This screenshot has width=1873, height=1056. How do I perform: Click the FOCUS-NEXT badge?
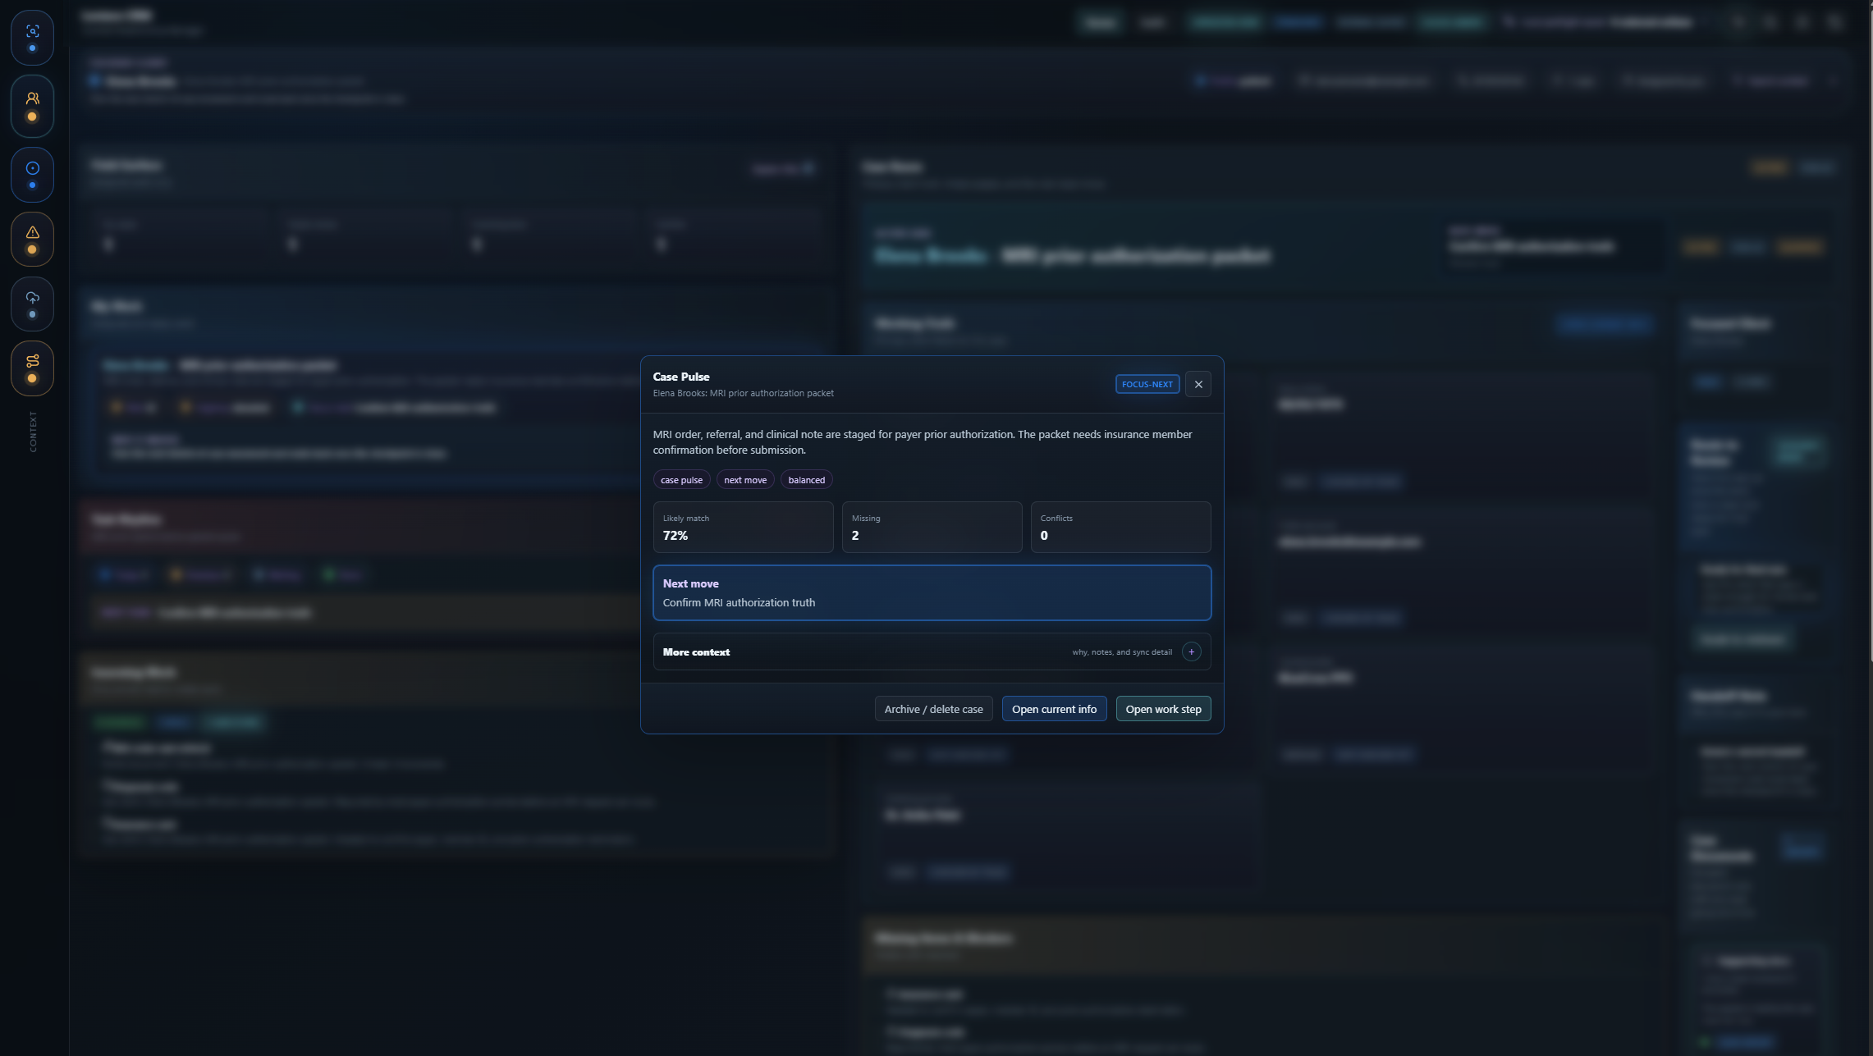(x=1147, y=384)
